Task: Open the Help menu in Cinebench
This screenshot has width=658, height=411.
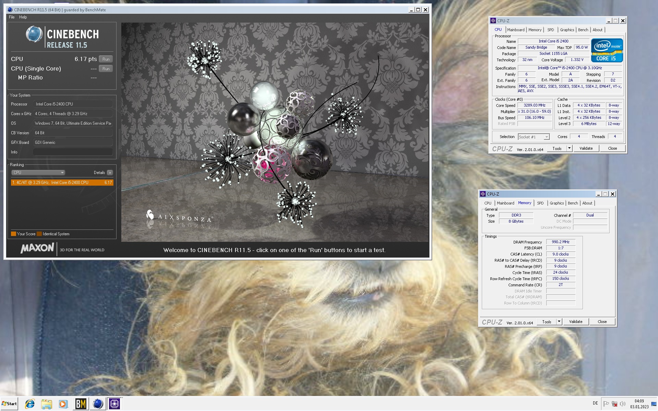Action: click(23, 17)
